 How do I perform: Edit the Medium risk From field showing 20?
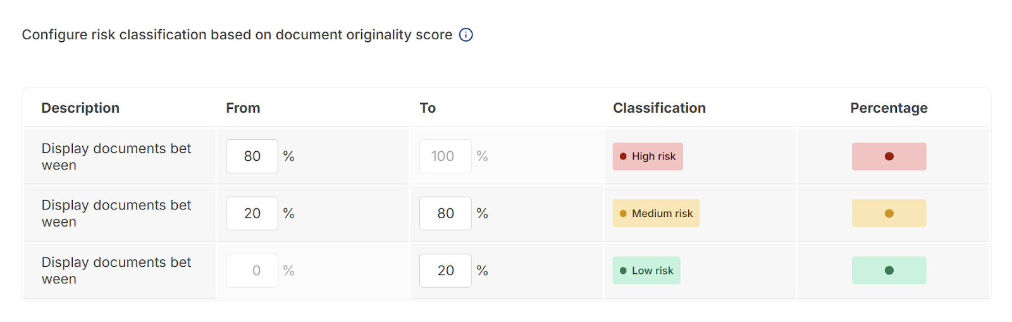pyautogui.click(x=252, y=213)
